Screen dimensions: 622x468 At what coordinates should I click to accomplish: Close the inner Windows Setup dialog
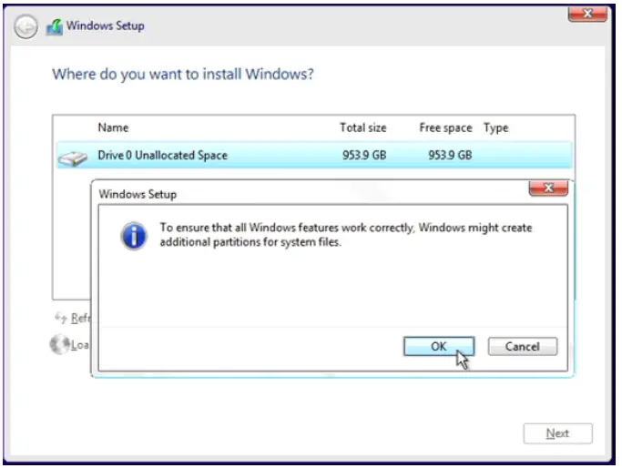(548, 188)
